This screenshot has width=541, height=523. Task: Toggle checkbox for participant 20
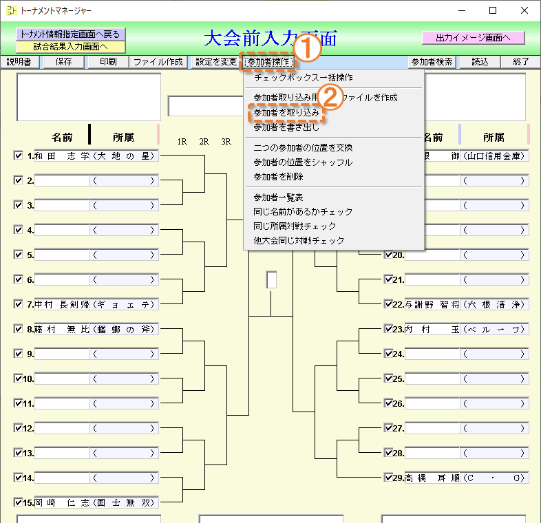(x=388, y=255)
